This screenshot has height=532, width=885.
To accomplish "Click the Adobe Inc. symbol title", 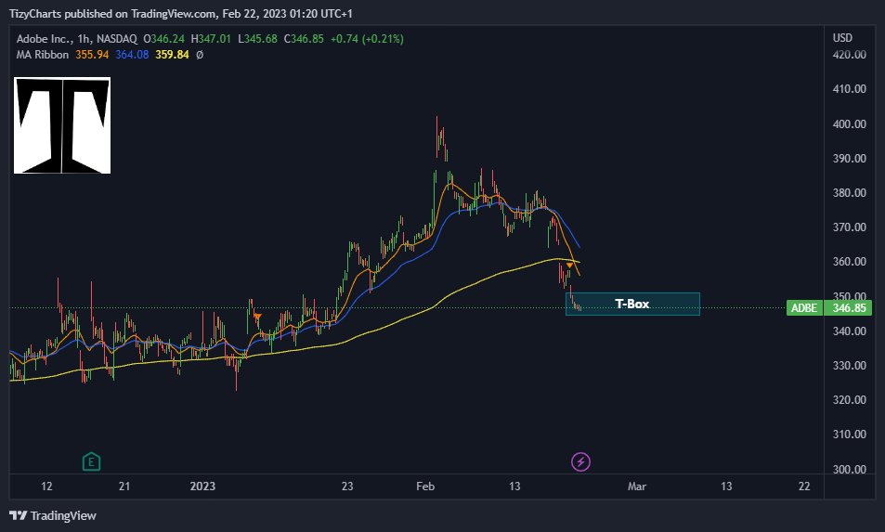I will (45, 39).
